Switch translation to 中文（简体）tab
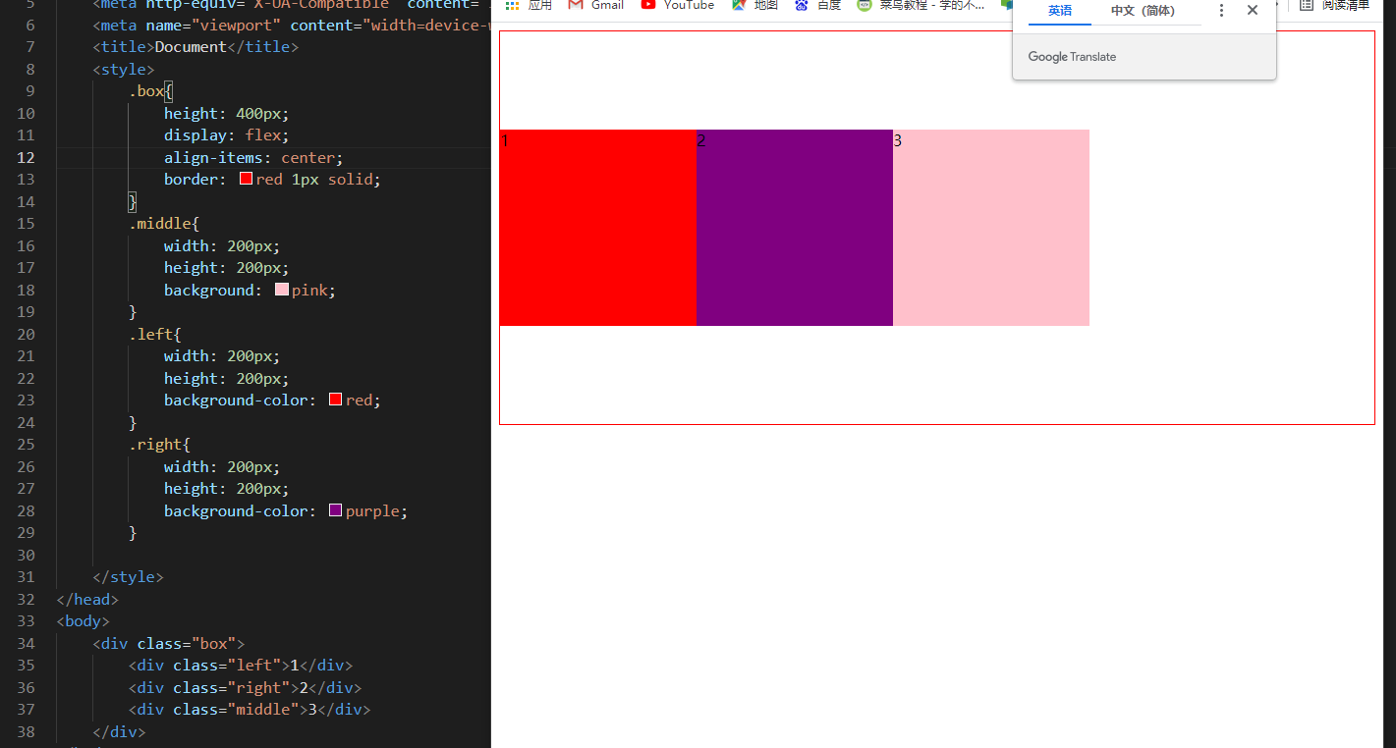 (1143, 11)
